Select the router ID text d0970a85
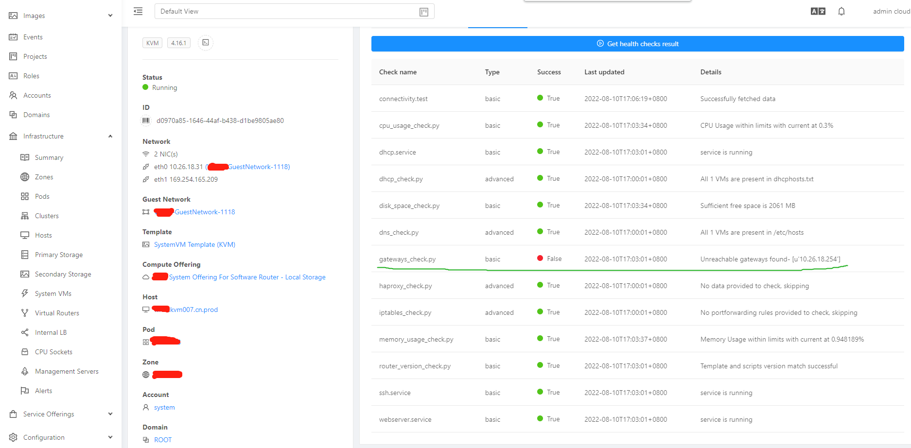Screen dimensions: 911x448 [220, 121]
